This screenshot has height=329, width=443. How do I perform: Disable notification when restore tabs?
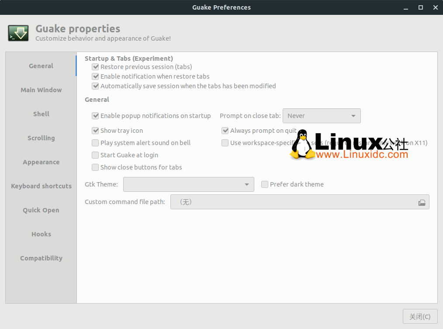96,76
